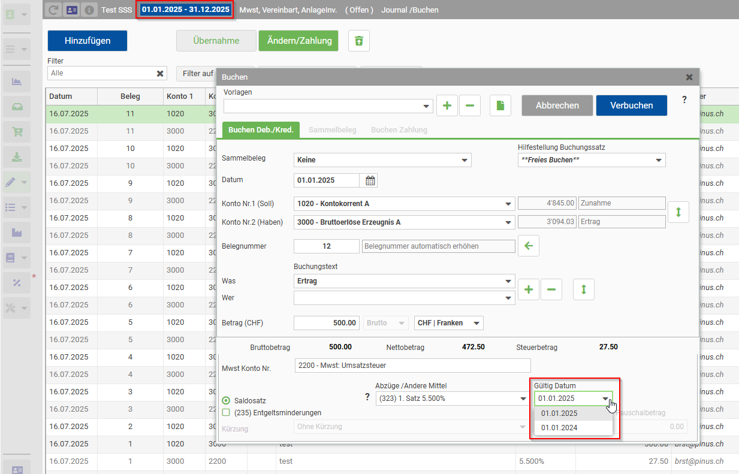Click the Betrag (CHF) amount field
Image resolution: width=739 pixels, height=474 pixels.
click(327, 323)
